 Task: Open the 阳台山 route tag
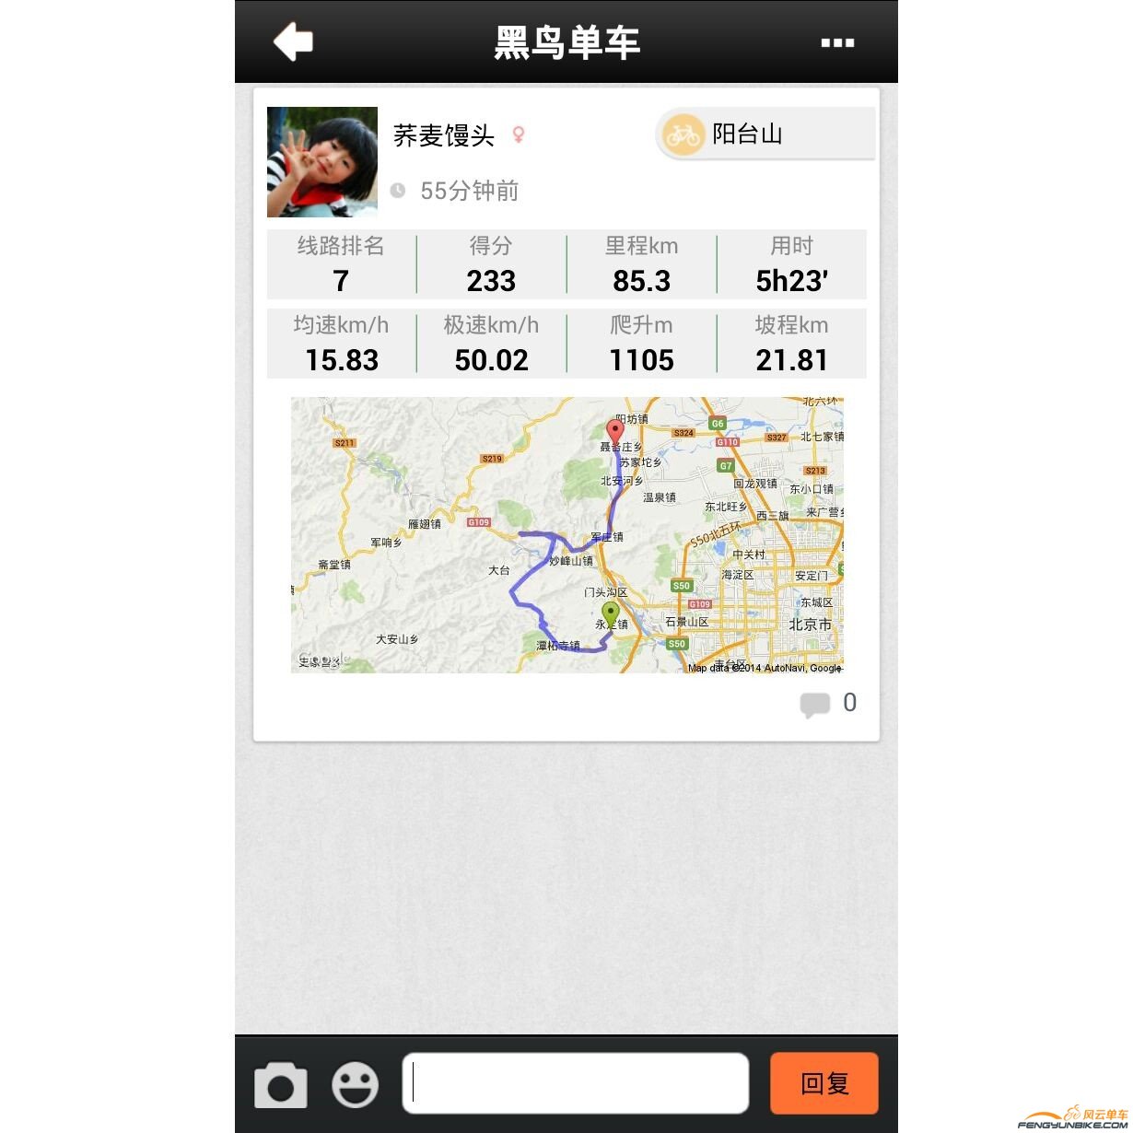point(765,134)
